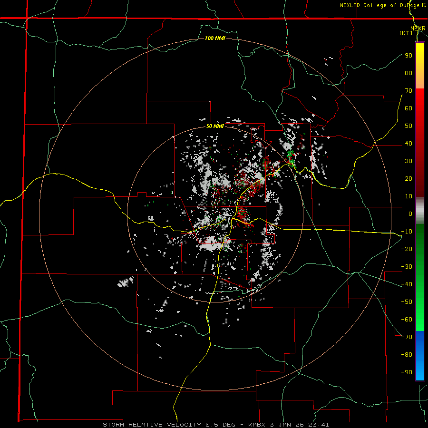The width and height of the screenshot is (428, 428).
Task: Click the NEXLAB-College of DuPage header text
Action: (382, 5)
